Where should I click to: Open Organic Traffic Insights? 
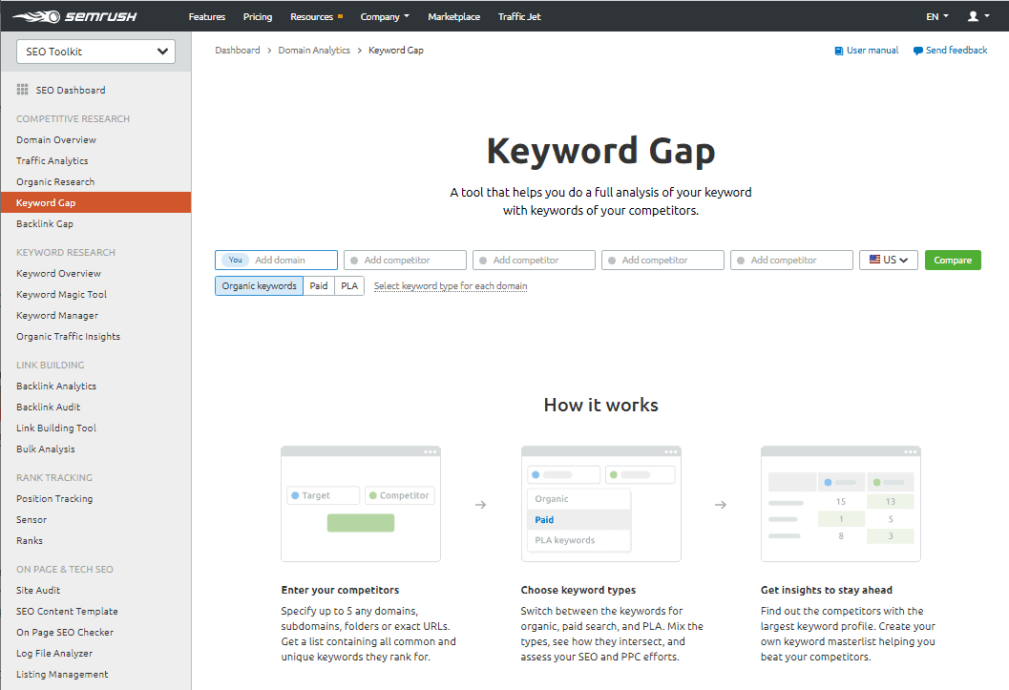[68, 336]
